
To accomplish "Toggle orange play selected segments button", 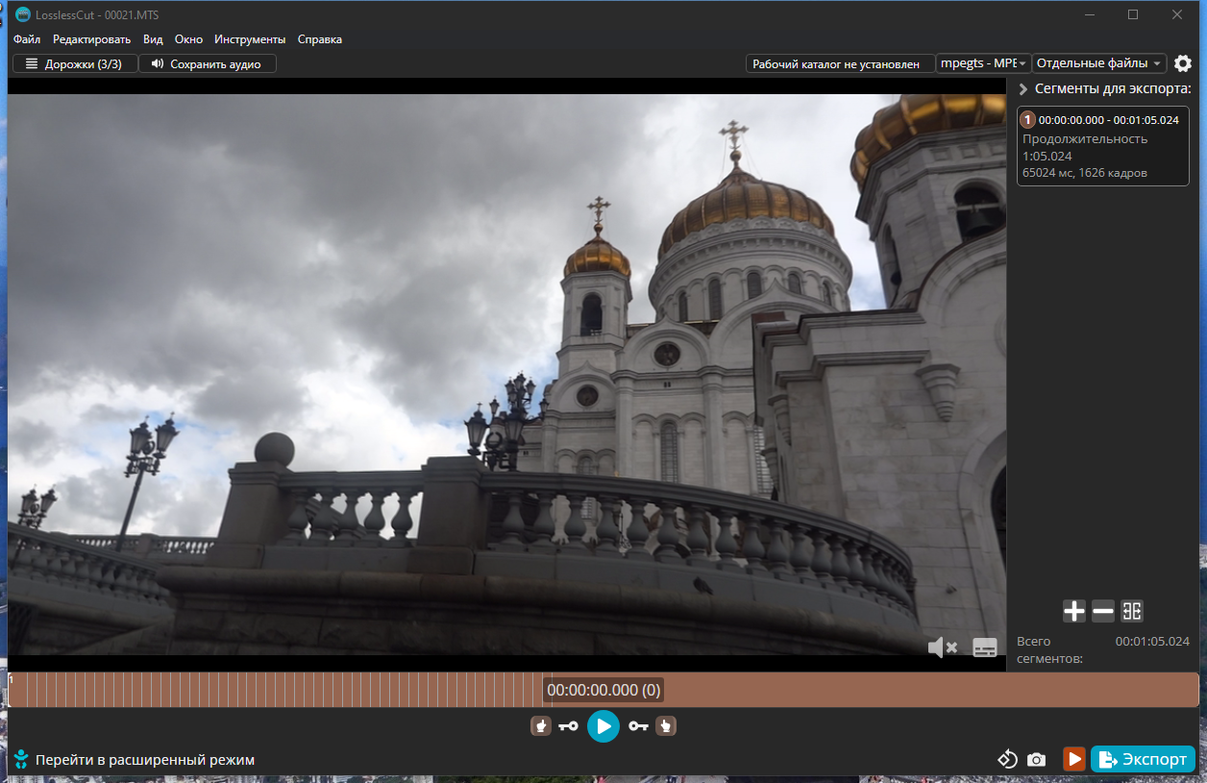I will tap(1074, 759).
